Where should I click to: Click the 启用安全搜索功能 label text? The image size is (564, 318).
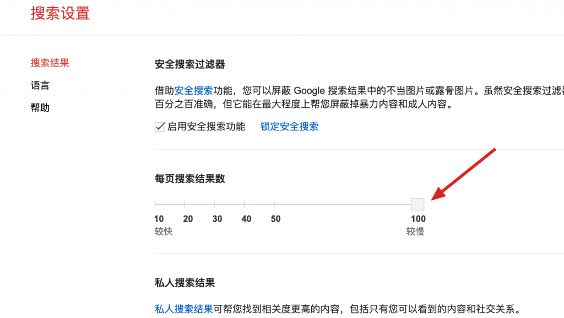pyautogui.click(x=206, y=127)
